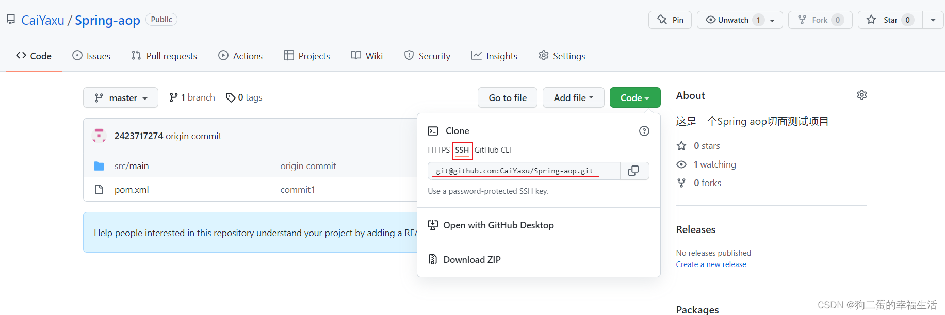View the 0 tags link
The height and width of the screenshot is (315, 945).
coord(244,97)
